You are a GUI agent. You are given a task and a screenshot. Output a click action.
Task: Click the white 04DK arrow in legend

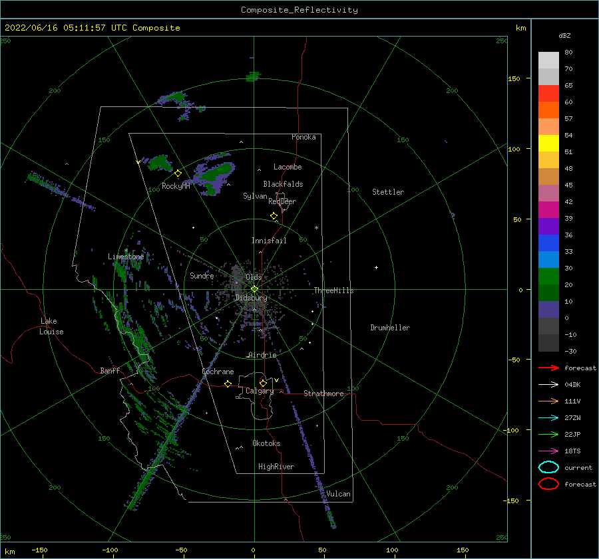click(548, 384)
